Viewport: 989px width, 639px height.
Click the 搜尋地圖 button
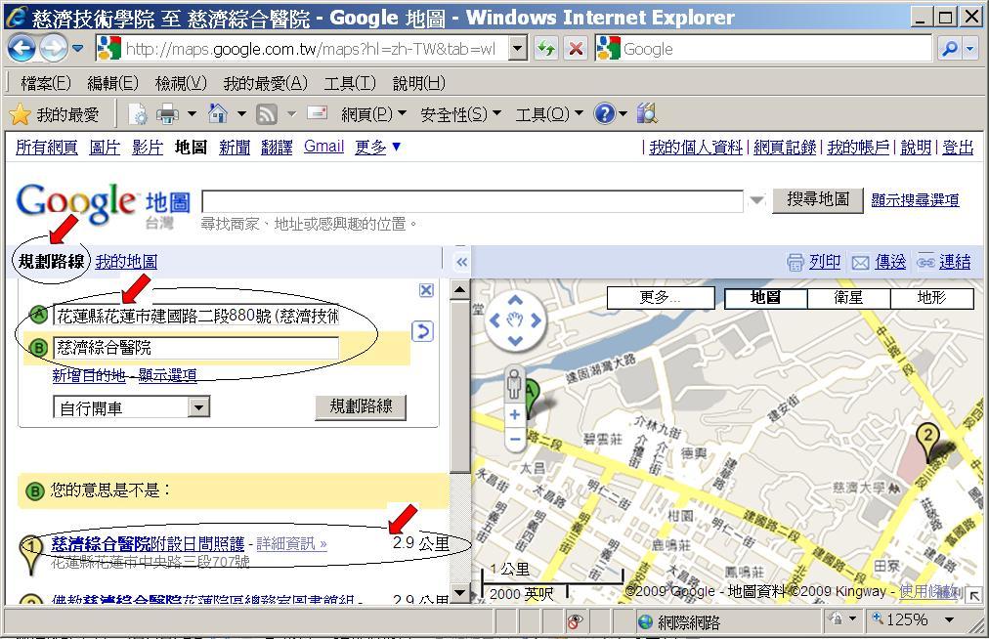tap(817, 200)
